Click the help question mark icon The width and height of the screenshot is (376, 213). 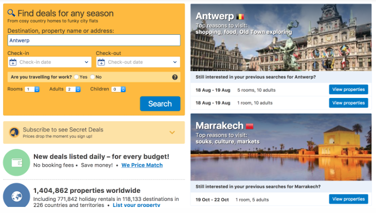click(x=175, y=77)
